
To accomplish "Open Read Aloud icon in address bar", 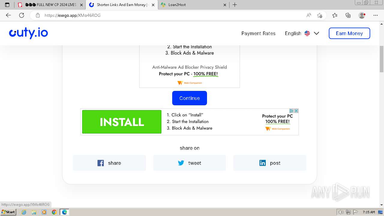I will point(309,15).
